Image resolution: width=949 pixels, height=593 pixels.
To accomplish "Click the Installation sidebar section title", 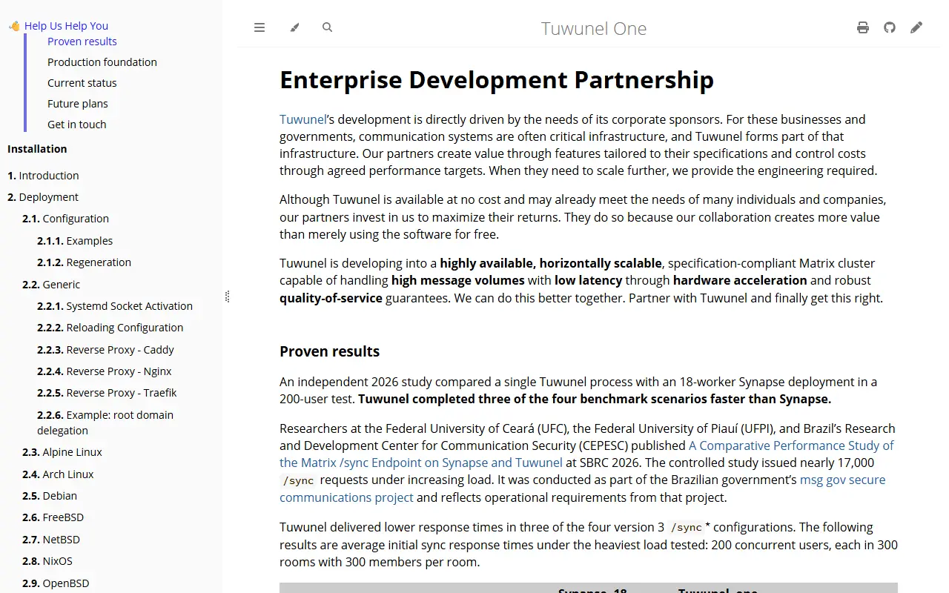I will (37, 149).
